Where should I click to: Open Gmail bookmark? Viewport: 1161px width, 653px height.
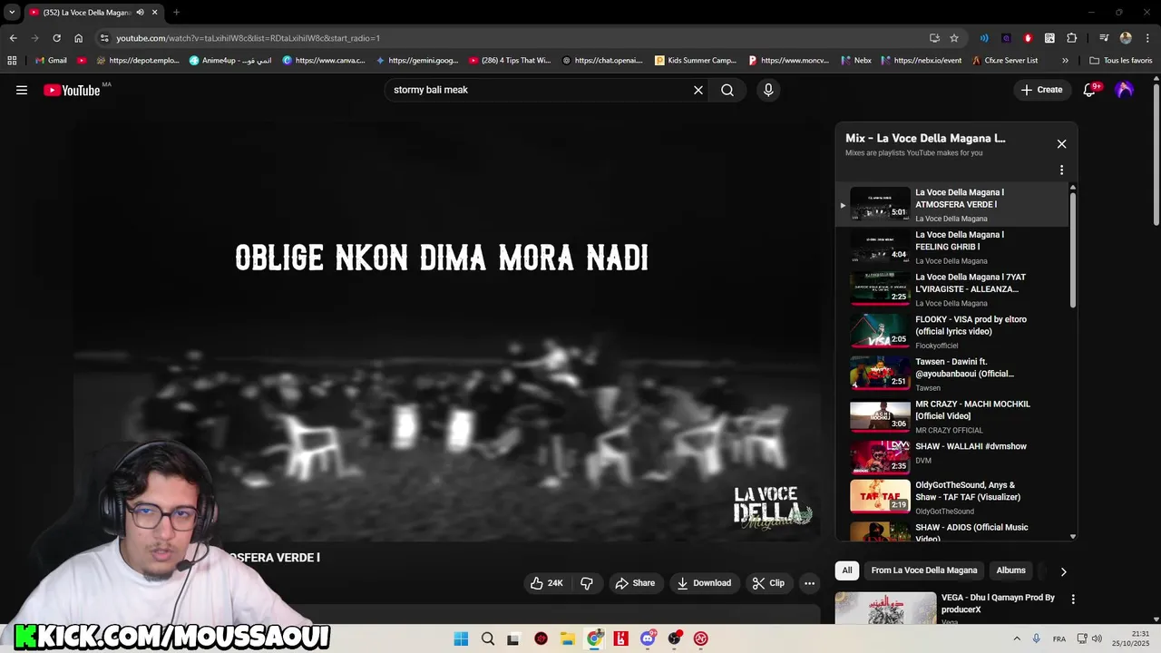pos(50,61)
